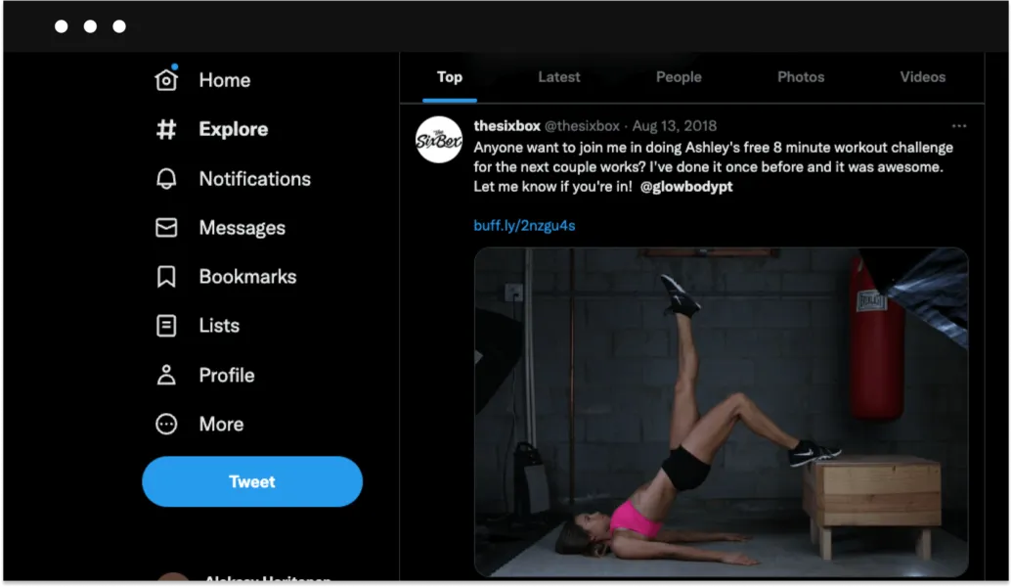The height and width of the screenshot is (587, 1012).
Task: Switch to the People tab
Action: [x=679, y=77]
